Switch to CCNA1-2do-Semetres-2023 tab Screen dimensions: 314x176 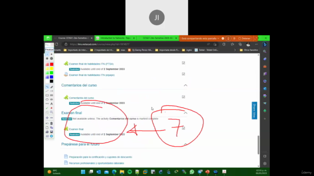click(x=158, y=38)
